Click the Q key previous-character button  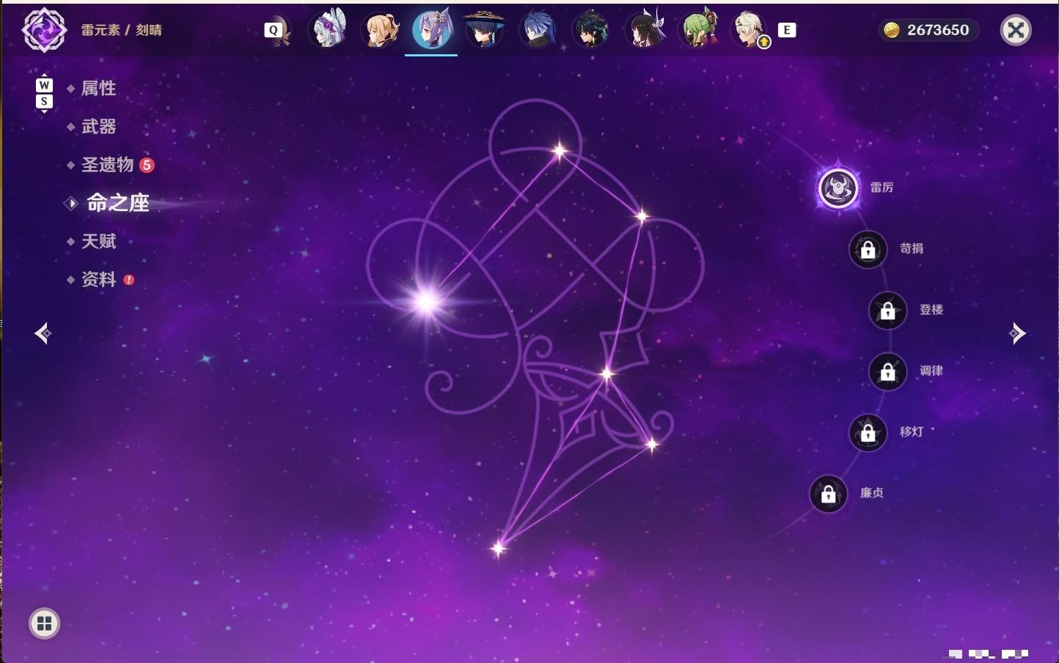click(x=273, y=30)
